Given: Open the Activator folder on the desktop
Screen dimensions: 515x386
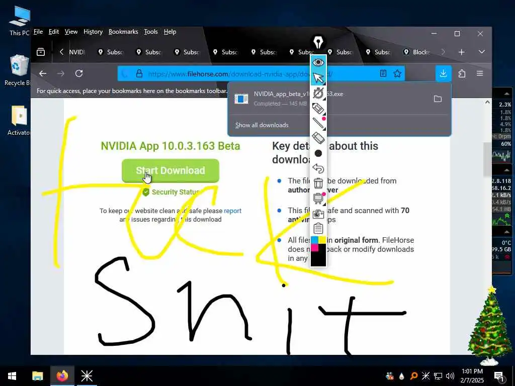Looking at the screenshot, I should (x=19, y=120).
